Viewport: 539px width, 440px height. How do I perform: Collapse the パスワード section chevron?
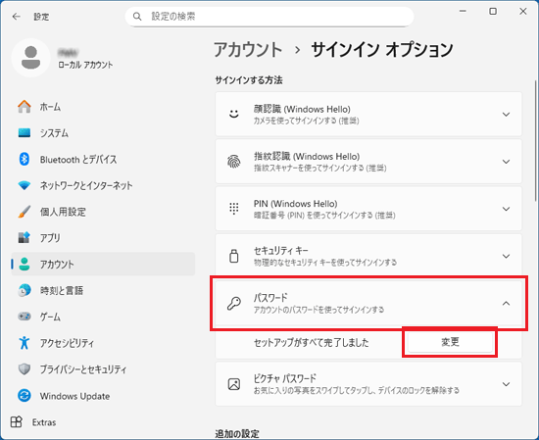(506, 303)
